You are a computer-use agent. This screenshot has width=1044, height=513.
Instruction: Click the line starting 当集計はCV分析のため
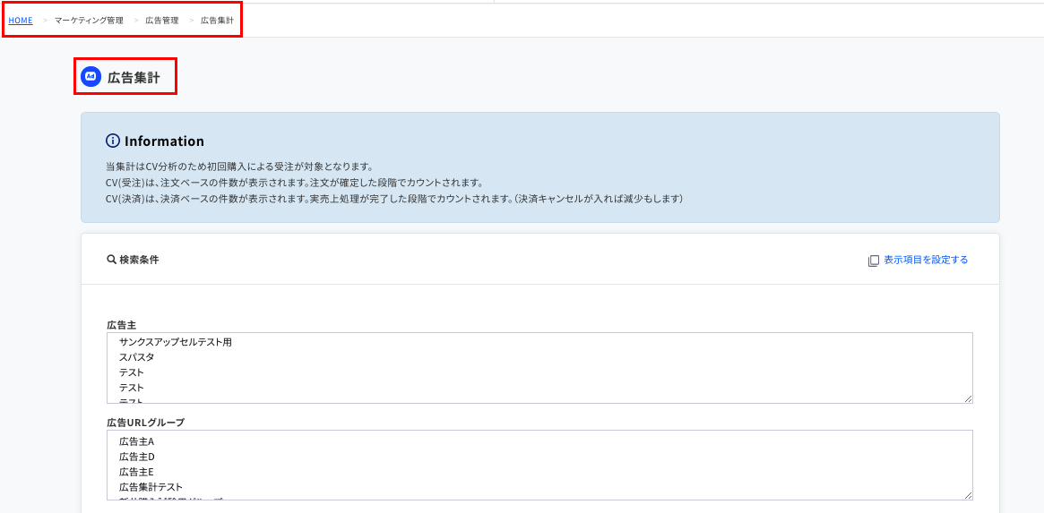pos(238,167)
